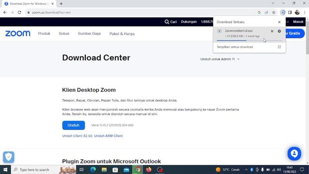Click the weather 32°C Cerah widget
The width and height of the screenshot is (309, 174).
pos(227,170)
